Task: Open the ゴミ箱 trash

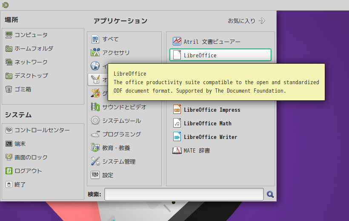Action: [x=18, y=89]
